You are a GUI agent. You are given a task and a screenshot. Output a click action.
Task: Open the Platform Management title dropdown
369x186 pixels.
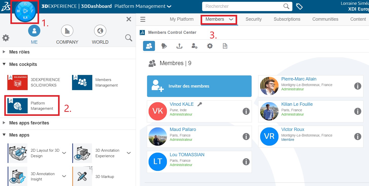point(169,6)
